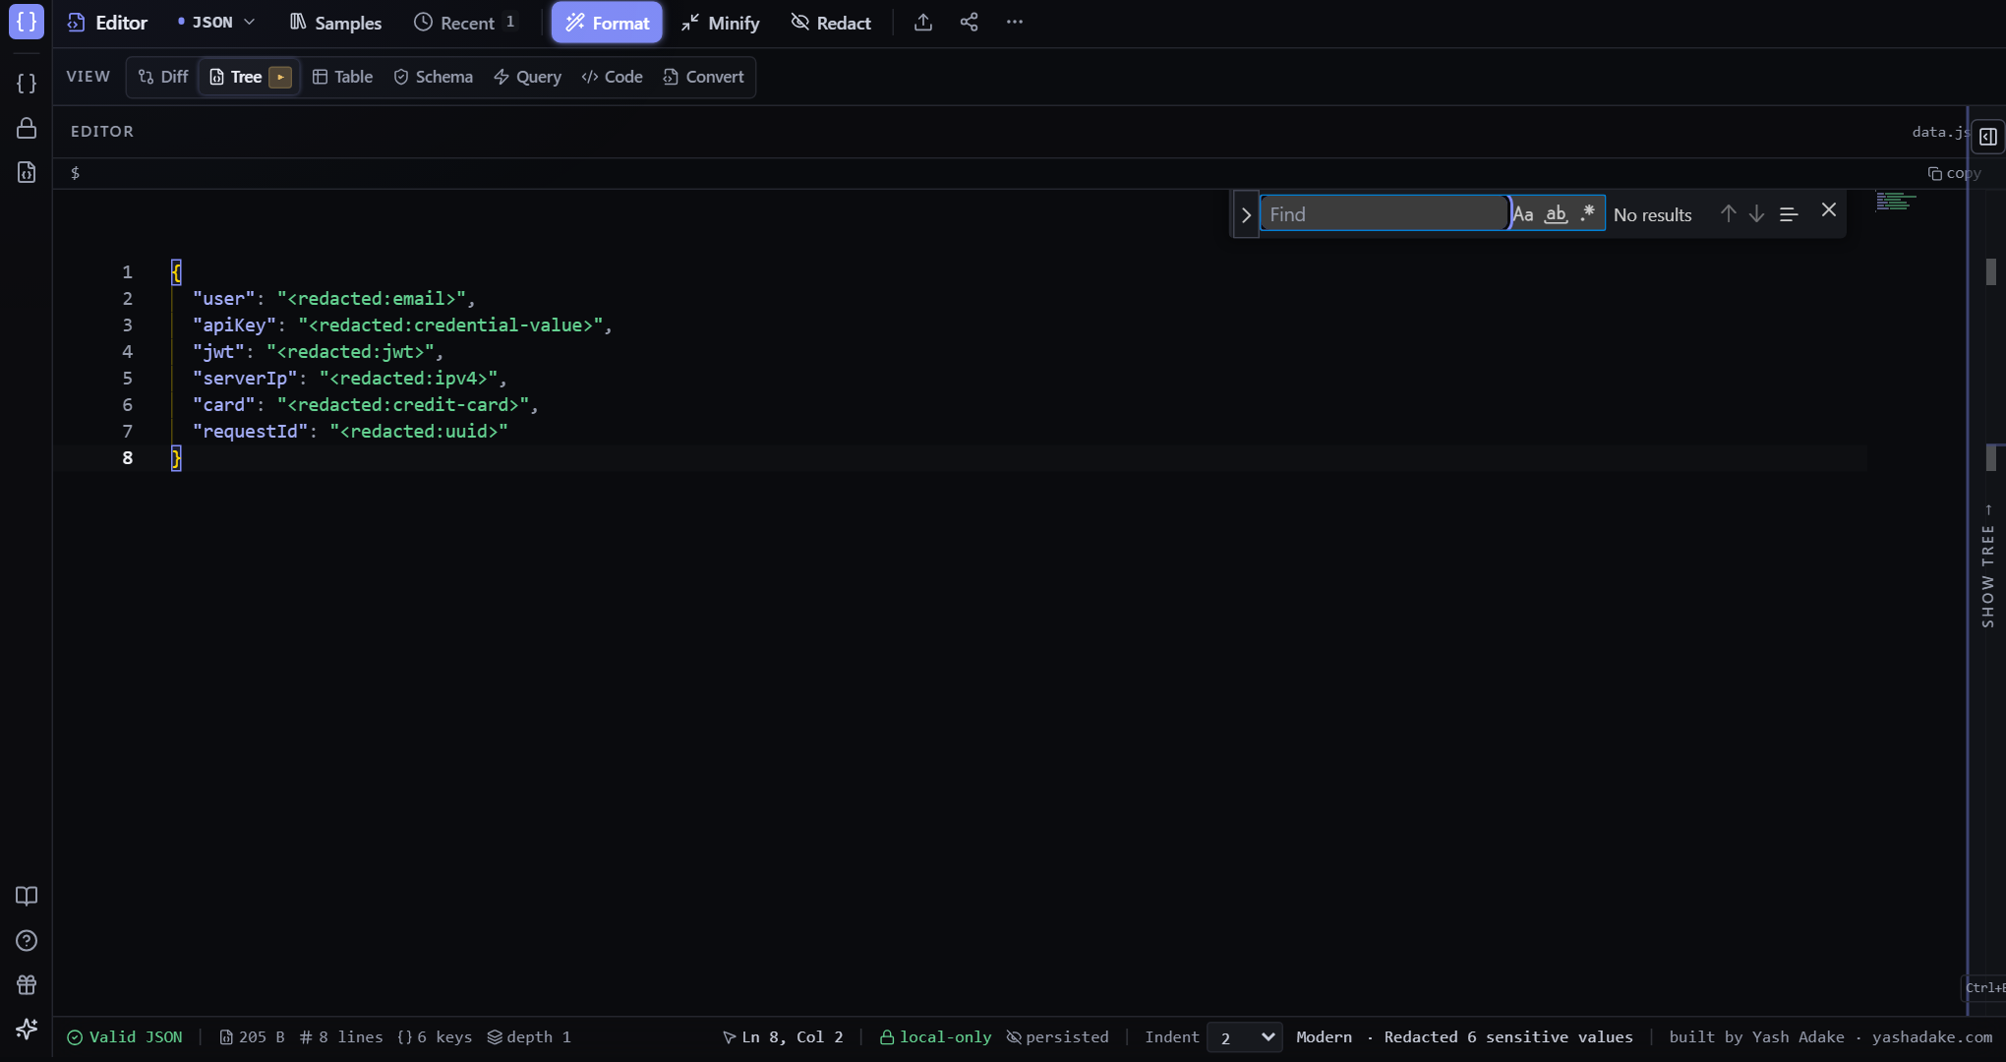2006x1062 pixels.
Task: Click the "requestId" key on line 7
Action: 250,431
